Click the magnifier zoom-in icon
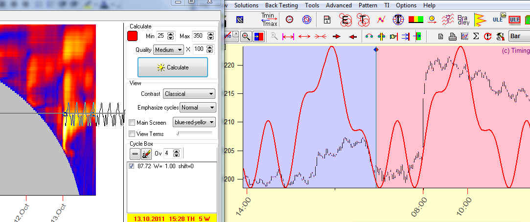The height and width of the screenshot is (222, 530). click(x=246, y=36)
